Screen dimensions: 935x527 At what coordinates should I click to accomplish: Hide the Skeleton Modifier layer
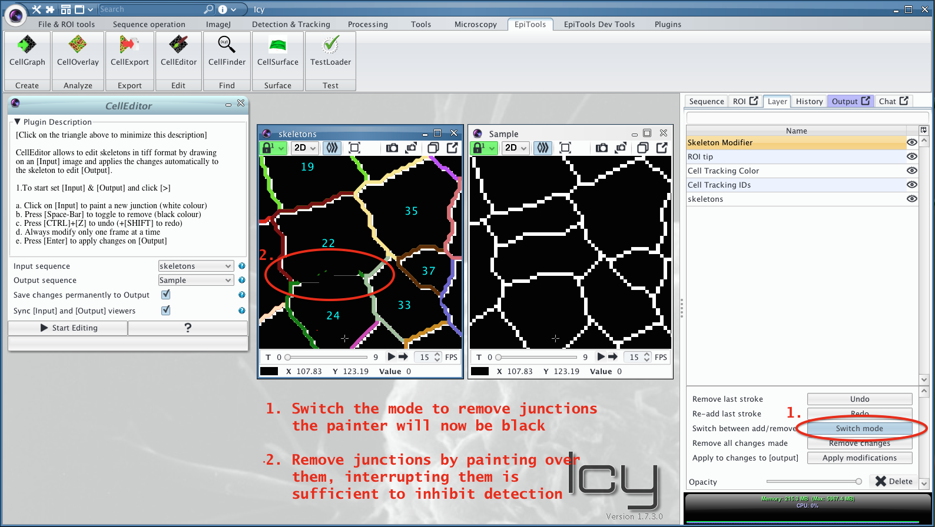coord(911,142)
